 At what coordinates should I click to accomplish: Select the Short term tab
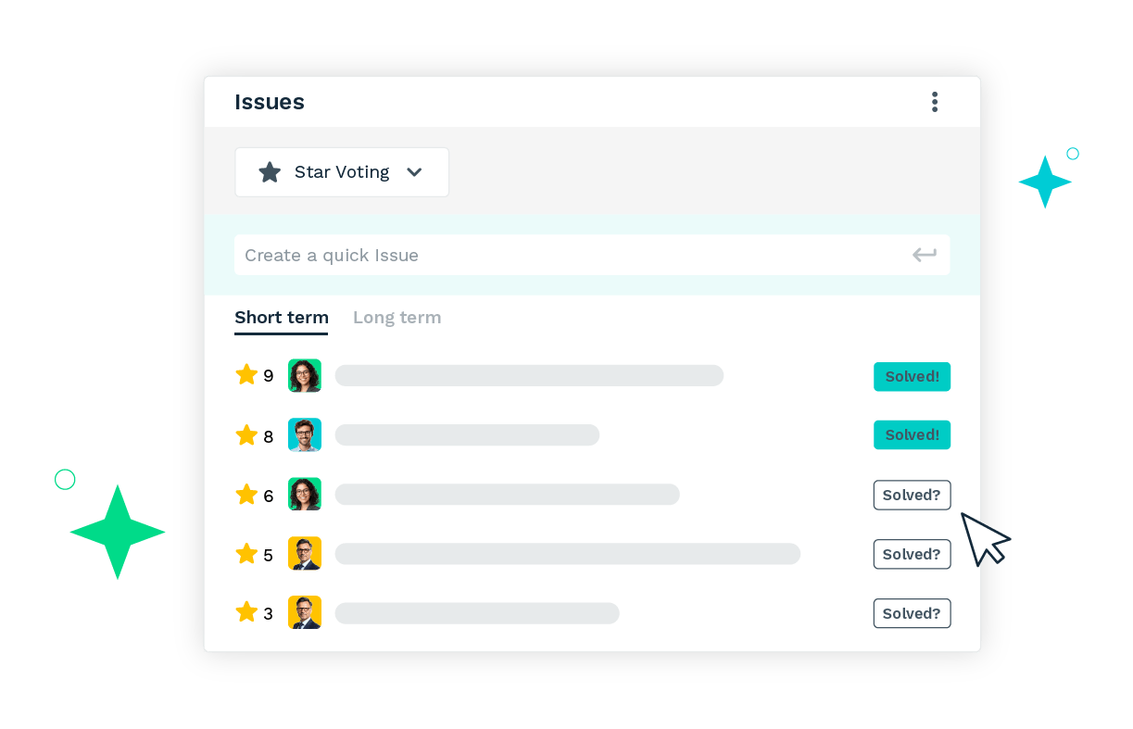click(281, 318)
